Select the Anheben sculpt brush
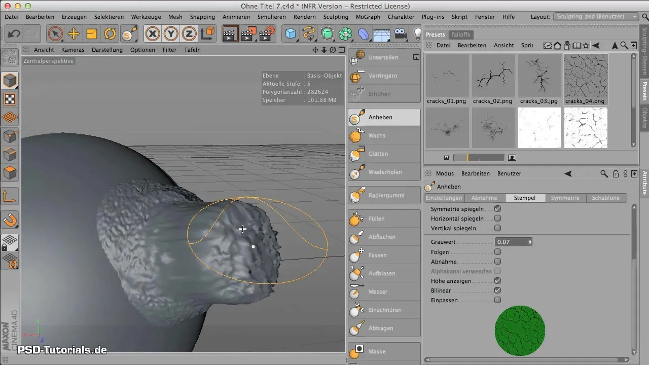 [x=384, y=117]
